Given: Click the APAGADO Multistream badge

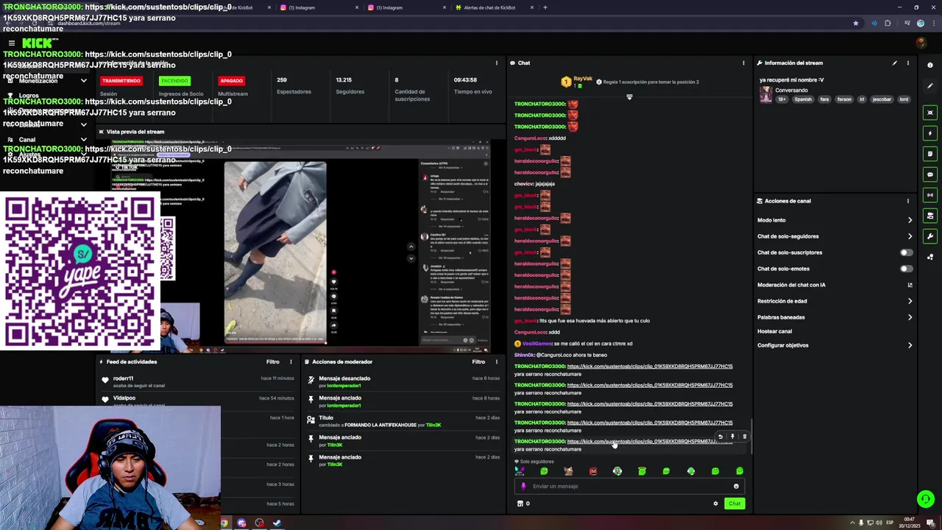Looking at the screenshot, I should pos(231,81).
